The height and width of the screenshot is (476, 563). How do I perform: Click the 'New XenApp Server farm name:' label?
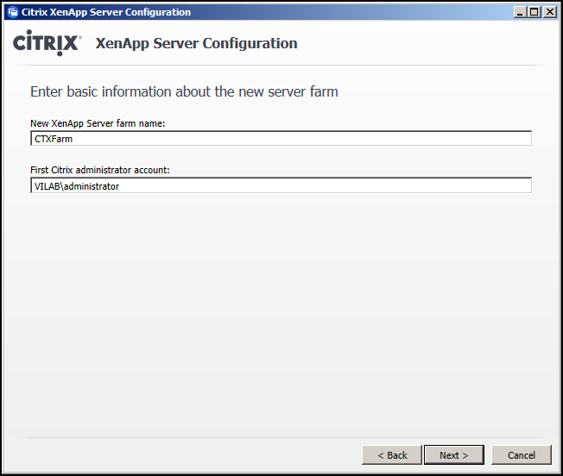click(x=98, y=123)
